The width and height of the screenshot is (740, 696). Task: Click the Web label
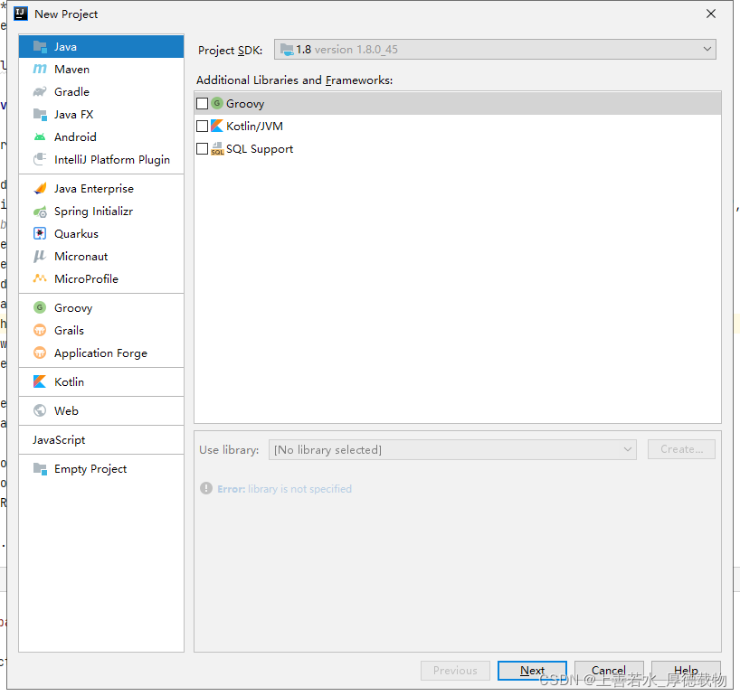coord(66,411)
